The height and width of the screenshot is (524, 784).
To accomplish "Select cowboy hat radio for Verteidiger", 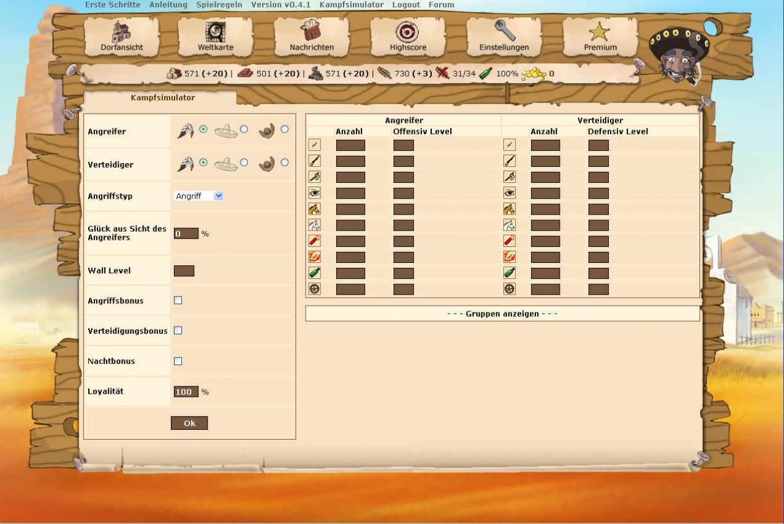I will 284,162.
